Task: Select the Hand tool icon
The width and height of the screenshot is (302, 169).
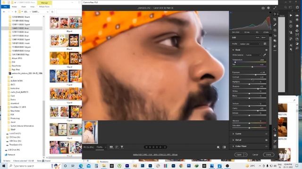Action: 275,135
